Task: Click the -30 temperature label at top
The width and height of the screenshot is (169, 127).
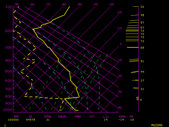Action: click(111, 4)
